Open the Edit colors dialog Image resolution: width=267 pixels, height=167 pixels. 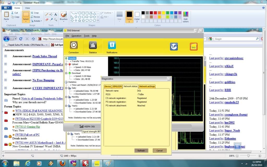(185, 17)
